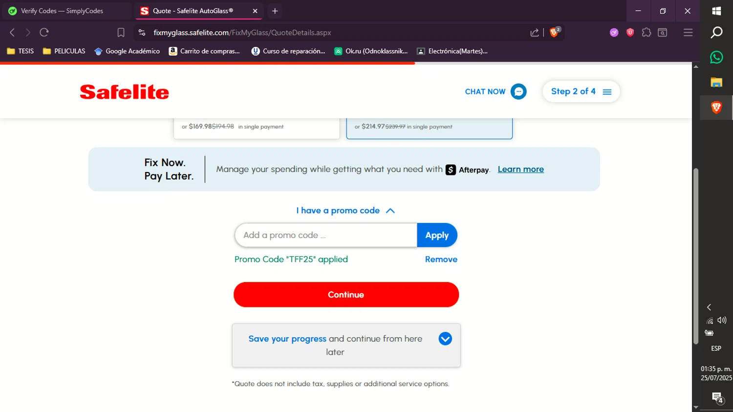Open WhatsApp from the taskbar
The width and height of the screenshot is (733, 412).
[716, 57]
